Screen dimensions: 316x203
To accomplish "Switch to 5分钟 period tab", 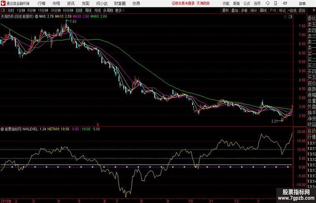I will point(31,10).
